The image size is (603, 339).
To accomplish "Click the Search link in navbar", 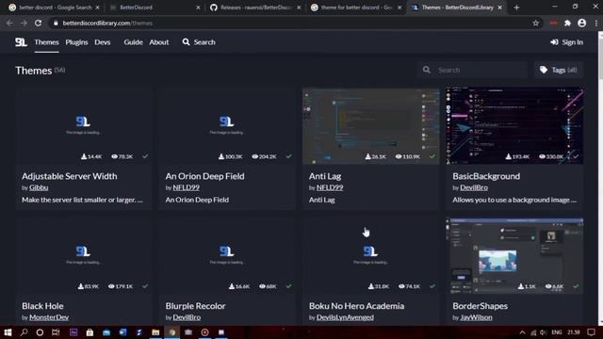I will [199, 41].
